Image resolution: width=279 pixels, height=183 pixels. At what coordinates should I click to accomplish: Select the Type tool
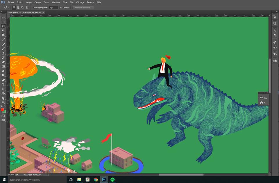tap(3, 85)
